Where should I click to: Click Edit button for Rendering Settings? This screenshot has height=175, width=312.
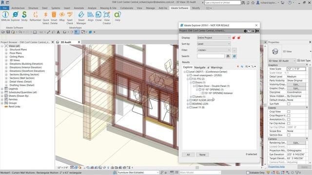[x=296, y=143]
